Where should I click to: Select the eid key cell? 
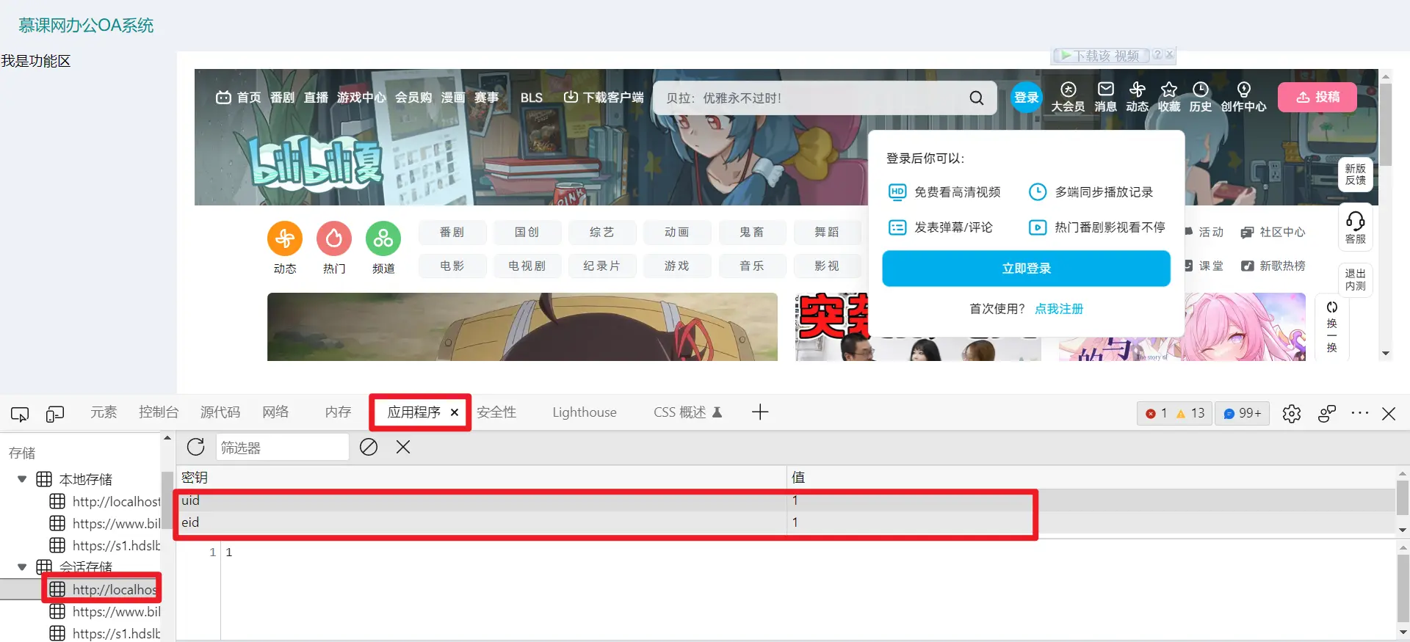tap(481, 522)
